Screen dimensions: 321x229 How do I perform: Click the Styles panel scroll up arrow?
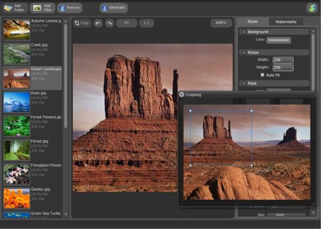(x=313, y=31)
